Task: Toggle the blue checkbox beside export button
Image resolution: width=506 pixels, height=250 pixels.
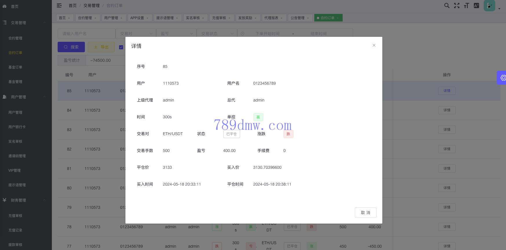Action: pos(121,47)
